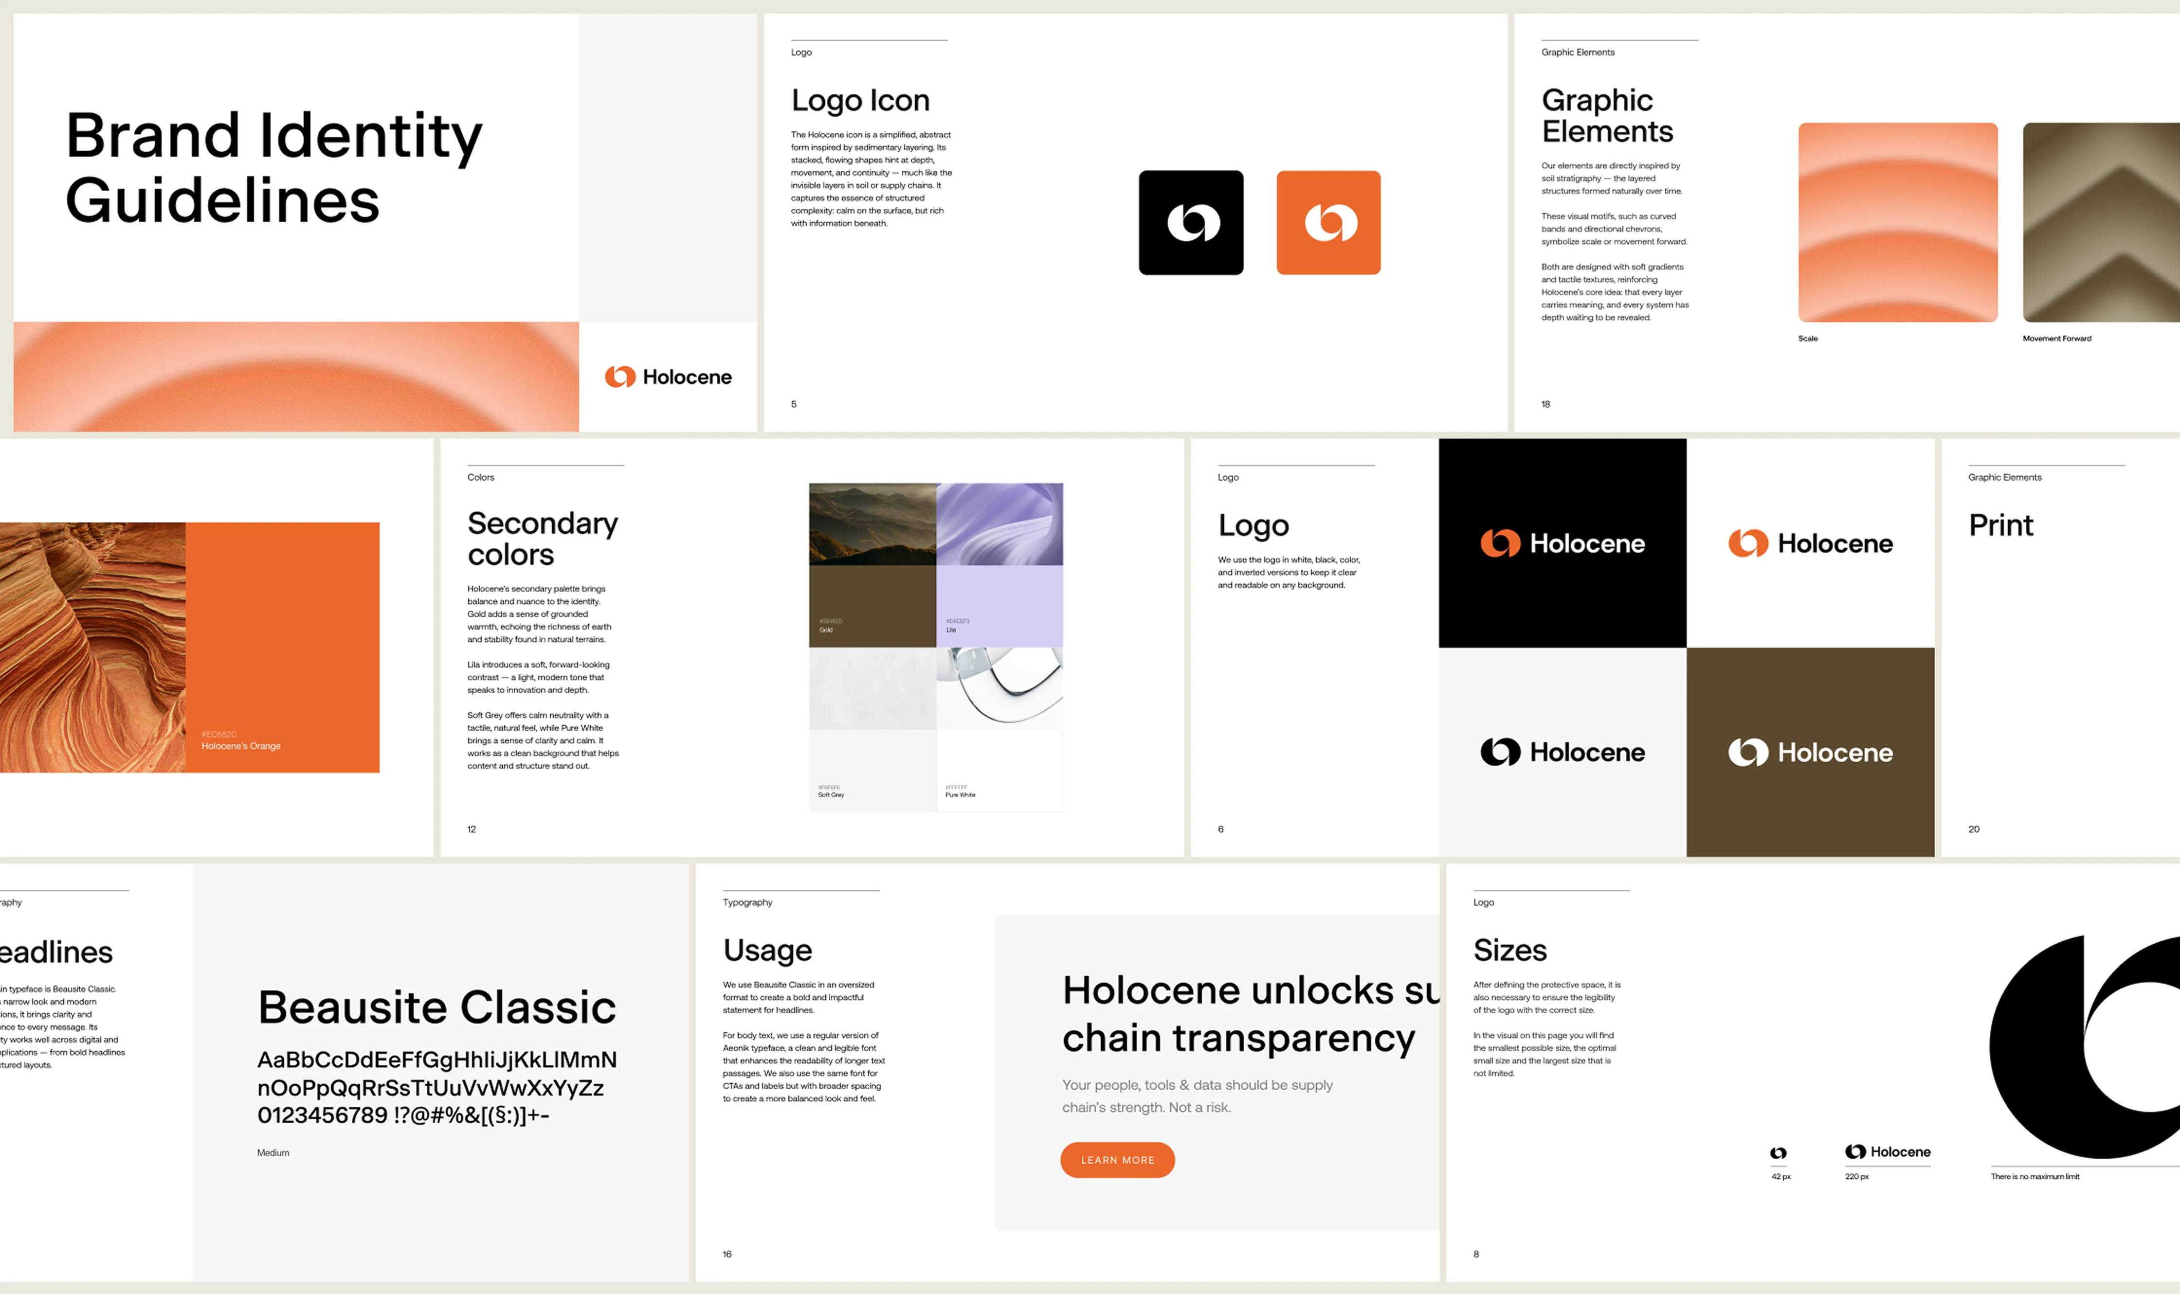Select the Lila purple color swatch

pos(999,605)
